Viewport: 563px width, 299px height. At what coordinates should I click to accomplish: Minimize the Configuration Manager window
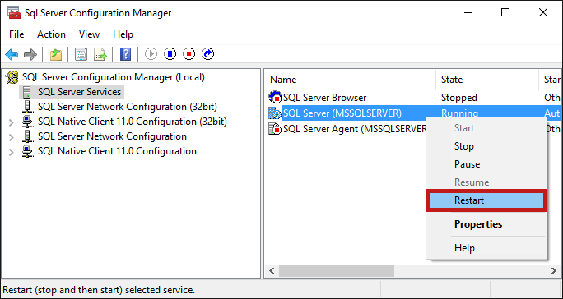tap(468, 12)
